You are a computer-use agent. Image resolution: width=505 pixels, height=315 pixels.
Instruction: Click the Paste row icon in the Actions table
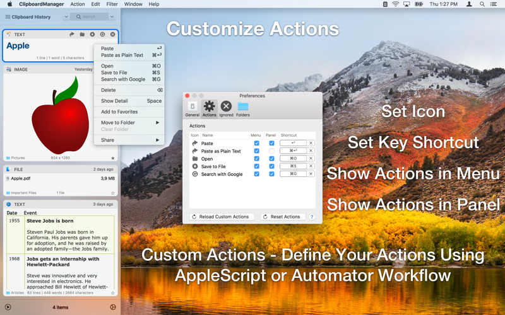click(195, 143)
